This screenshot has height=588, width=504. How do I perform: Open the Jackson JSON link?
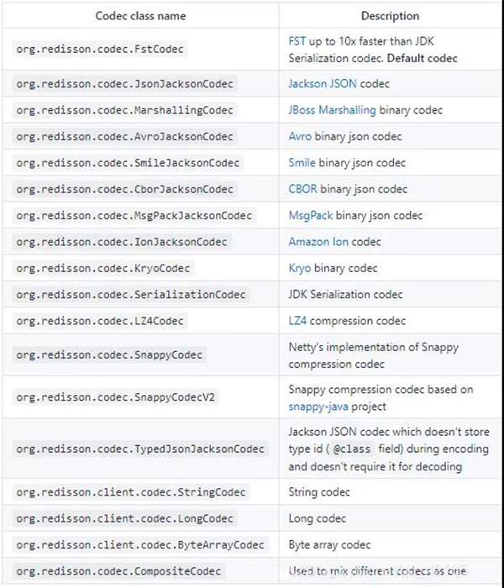point(323,84)
